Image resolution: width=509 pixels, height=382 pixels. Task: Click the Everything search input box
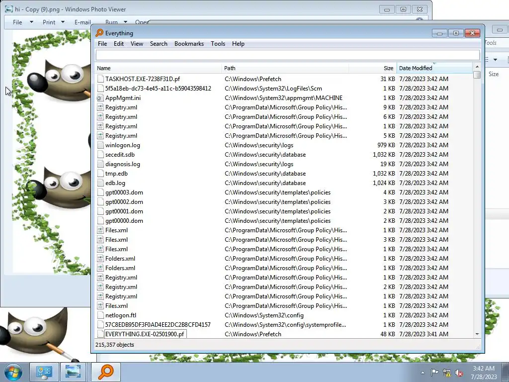point(288,55)
